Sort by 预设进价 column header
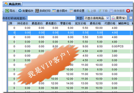Screen dimensions: 134x93 pyautogui.click(x=23, y=23)
